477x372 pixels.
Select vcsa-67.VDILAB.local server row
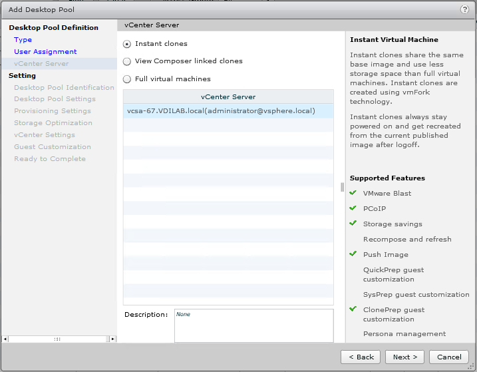(228, 111)
